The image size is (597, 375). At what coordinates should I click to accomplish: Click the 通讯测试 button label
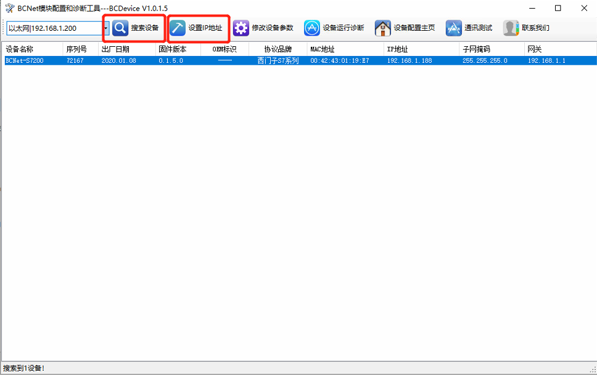pyautogui.click(x=478, y=28)
